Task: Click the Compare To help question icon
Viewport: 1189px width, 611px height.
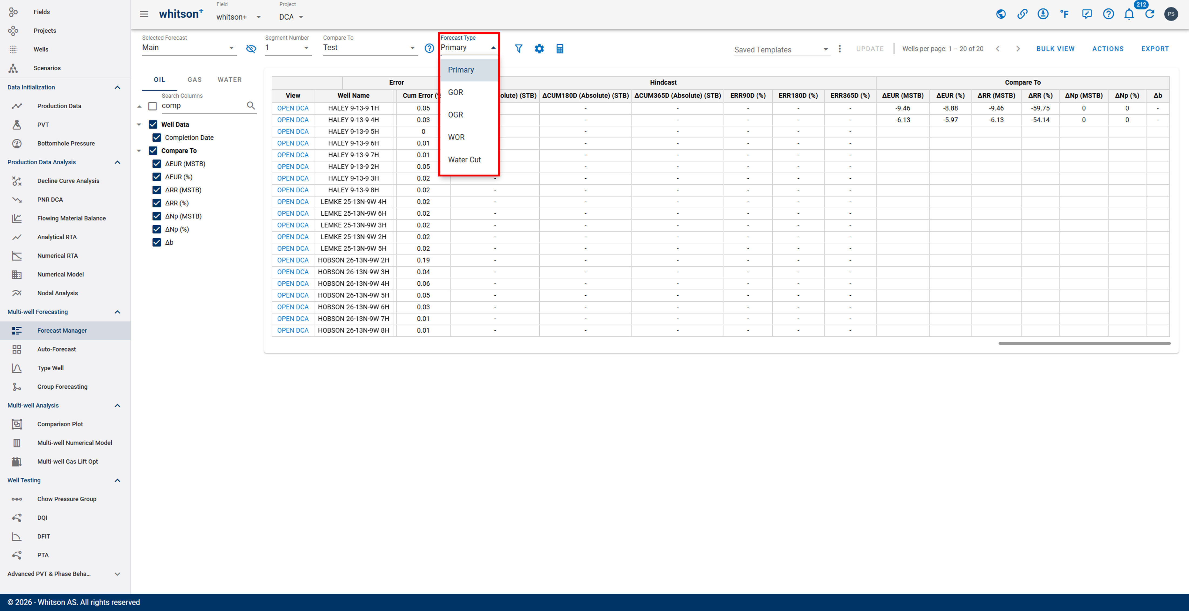Action: pos(429,48)
